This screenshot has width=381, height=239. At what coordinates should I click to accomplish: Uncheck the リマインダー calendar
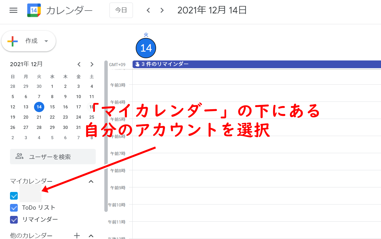(x=14, y=220)
